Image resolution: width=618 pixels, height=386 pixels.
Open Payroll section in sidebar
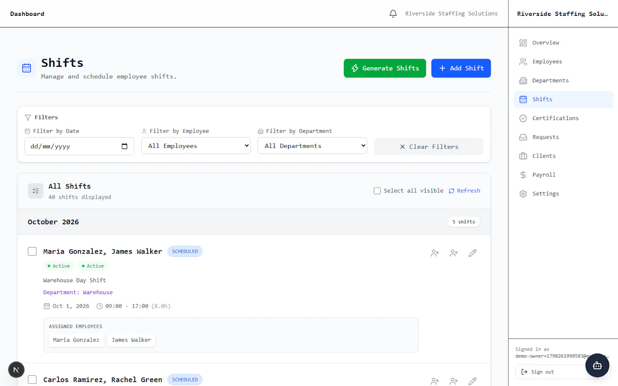pyautogui.click(x=563, y=175)
